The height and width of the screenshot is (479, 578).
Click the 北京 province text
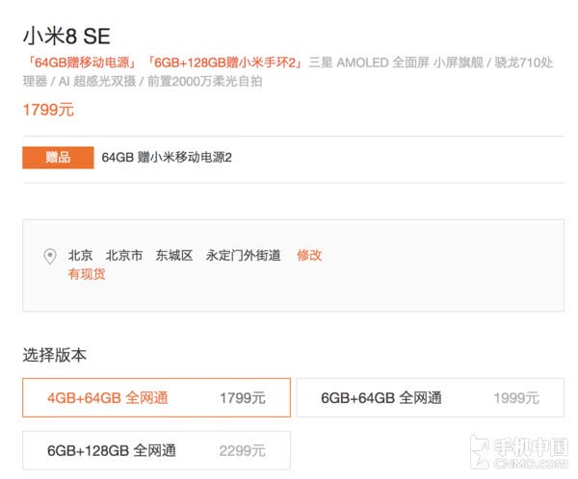click(80, 255)
